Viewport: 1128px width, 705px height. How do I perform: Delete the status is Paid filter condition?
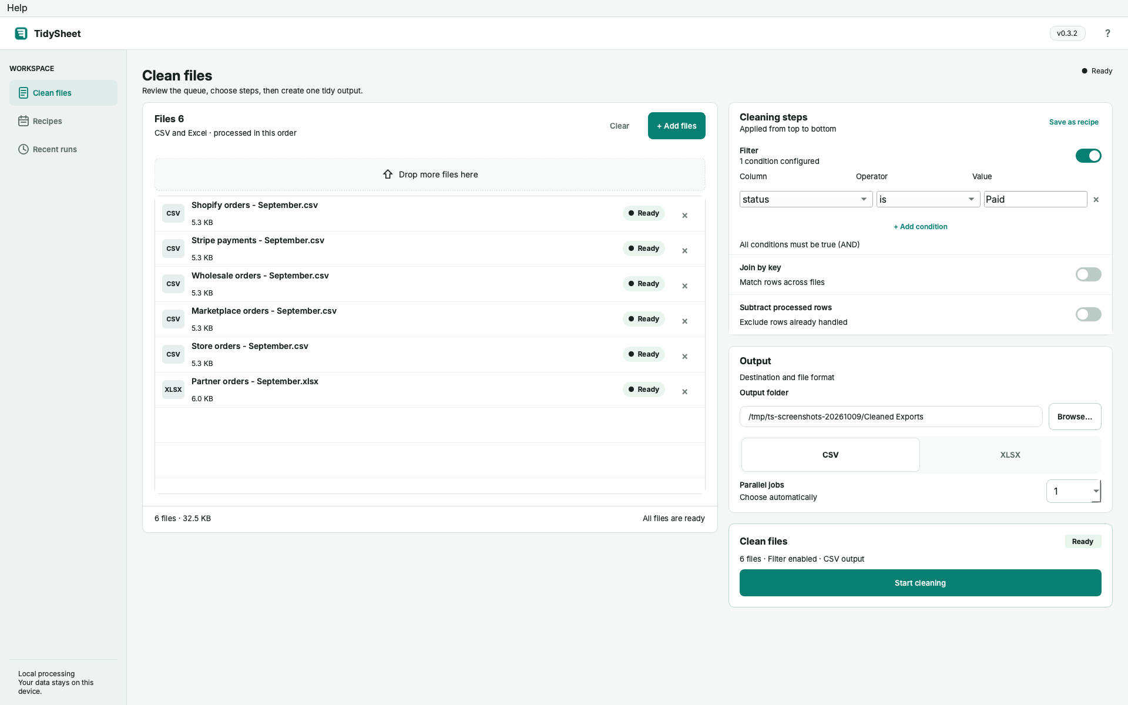tap(1096, 200)
